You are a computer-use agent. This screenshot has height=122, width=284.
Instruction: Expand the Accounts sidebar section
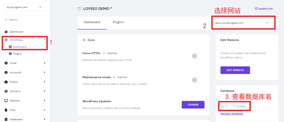(25, 73)
